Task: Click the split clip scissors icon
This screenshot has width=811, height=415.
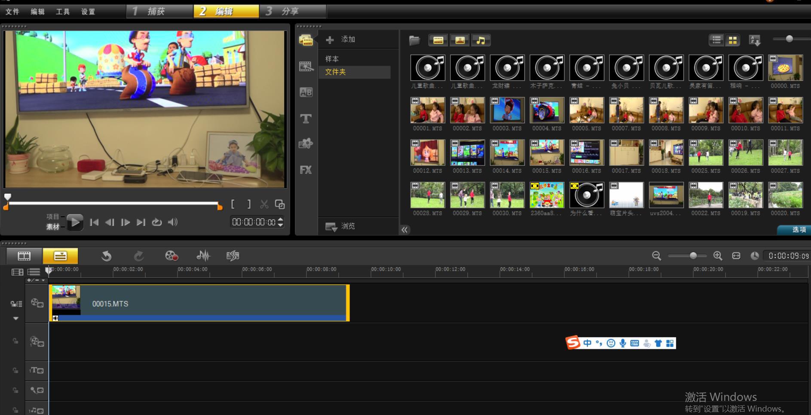Action: click(x=264, y=204)
